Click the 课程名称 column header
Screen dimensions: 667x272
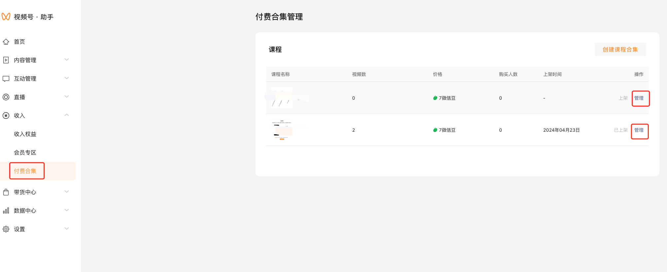coord(281,74)
